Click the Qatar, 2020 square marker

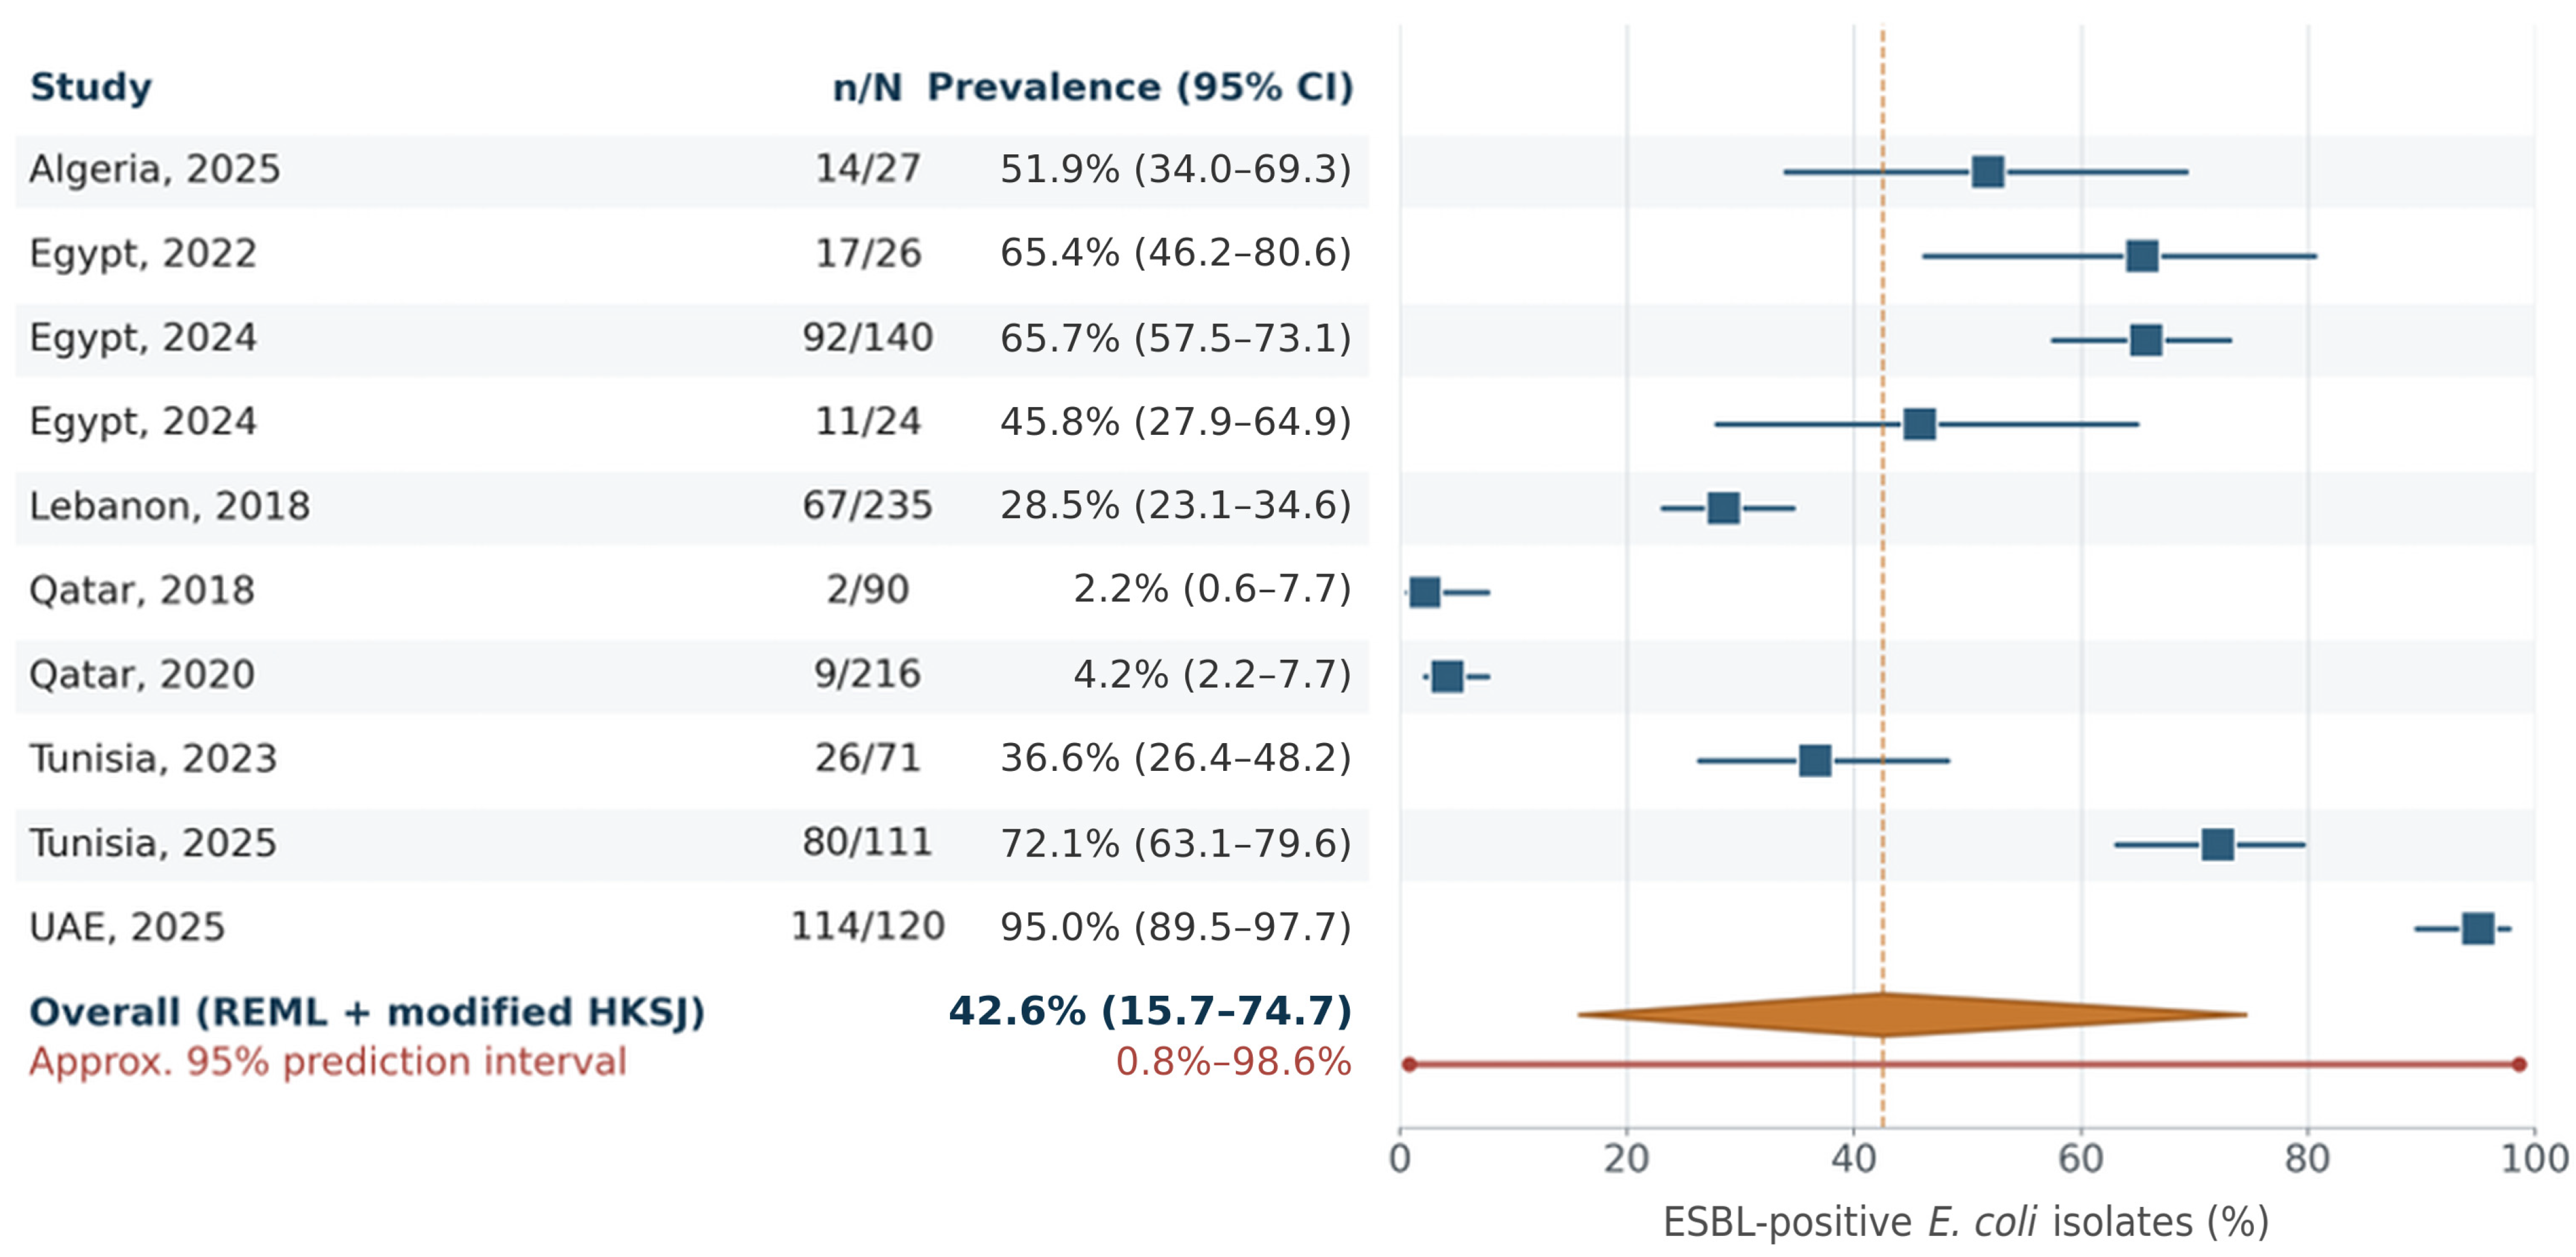tap(1447, 676)
